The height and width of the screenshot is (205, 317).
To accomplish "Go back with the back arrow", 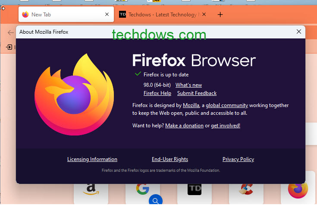I will pos(10,32).
